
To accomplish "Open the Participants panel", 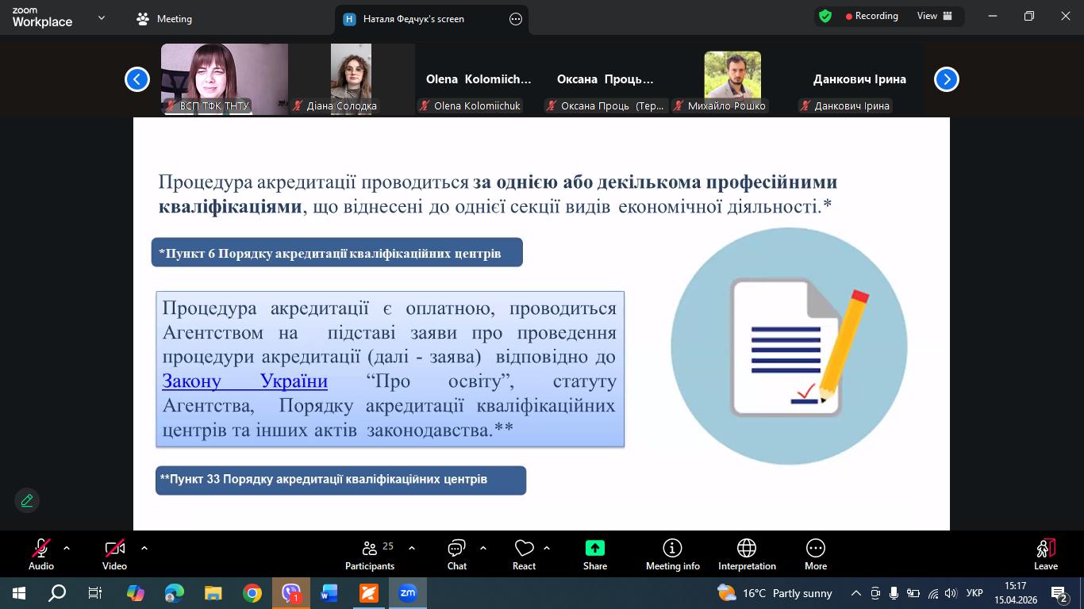I will [370, 554].
